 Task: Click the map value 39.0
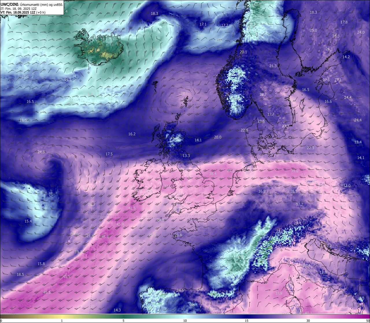[295, 171]
